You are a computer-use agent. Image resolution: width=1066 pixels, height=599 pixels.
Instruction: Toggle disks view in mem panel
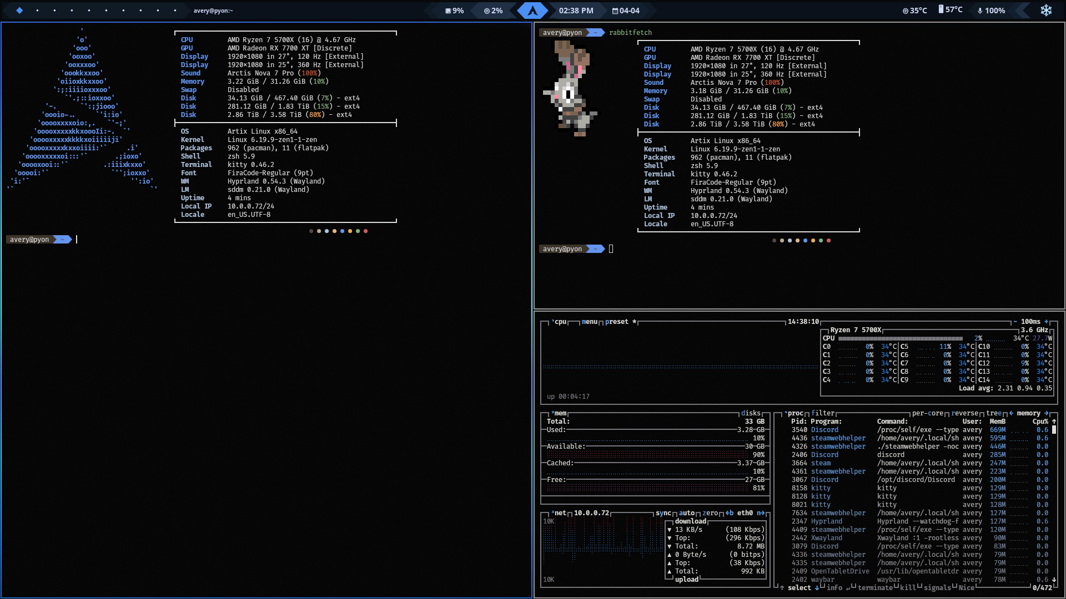(x=751, y=413)
